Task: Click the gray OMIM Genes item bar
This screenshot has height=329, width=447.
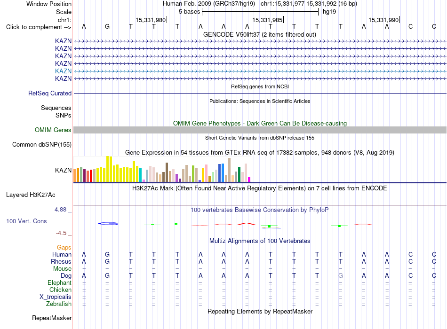Action: click(260, 130)
